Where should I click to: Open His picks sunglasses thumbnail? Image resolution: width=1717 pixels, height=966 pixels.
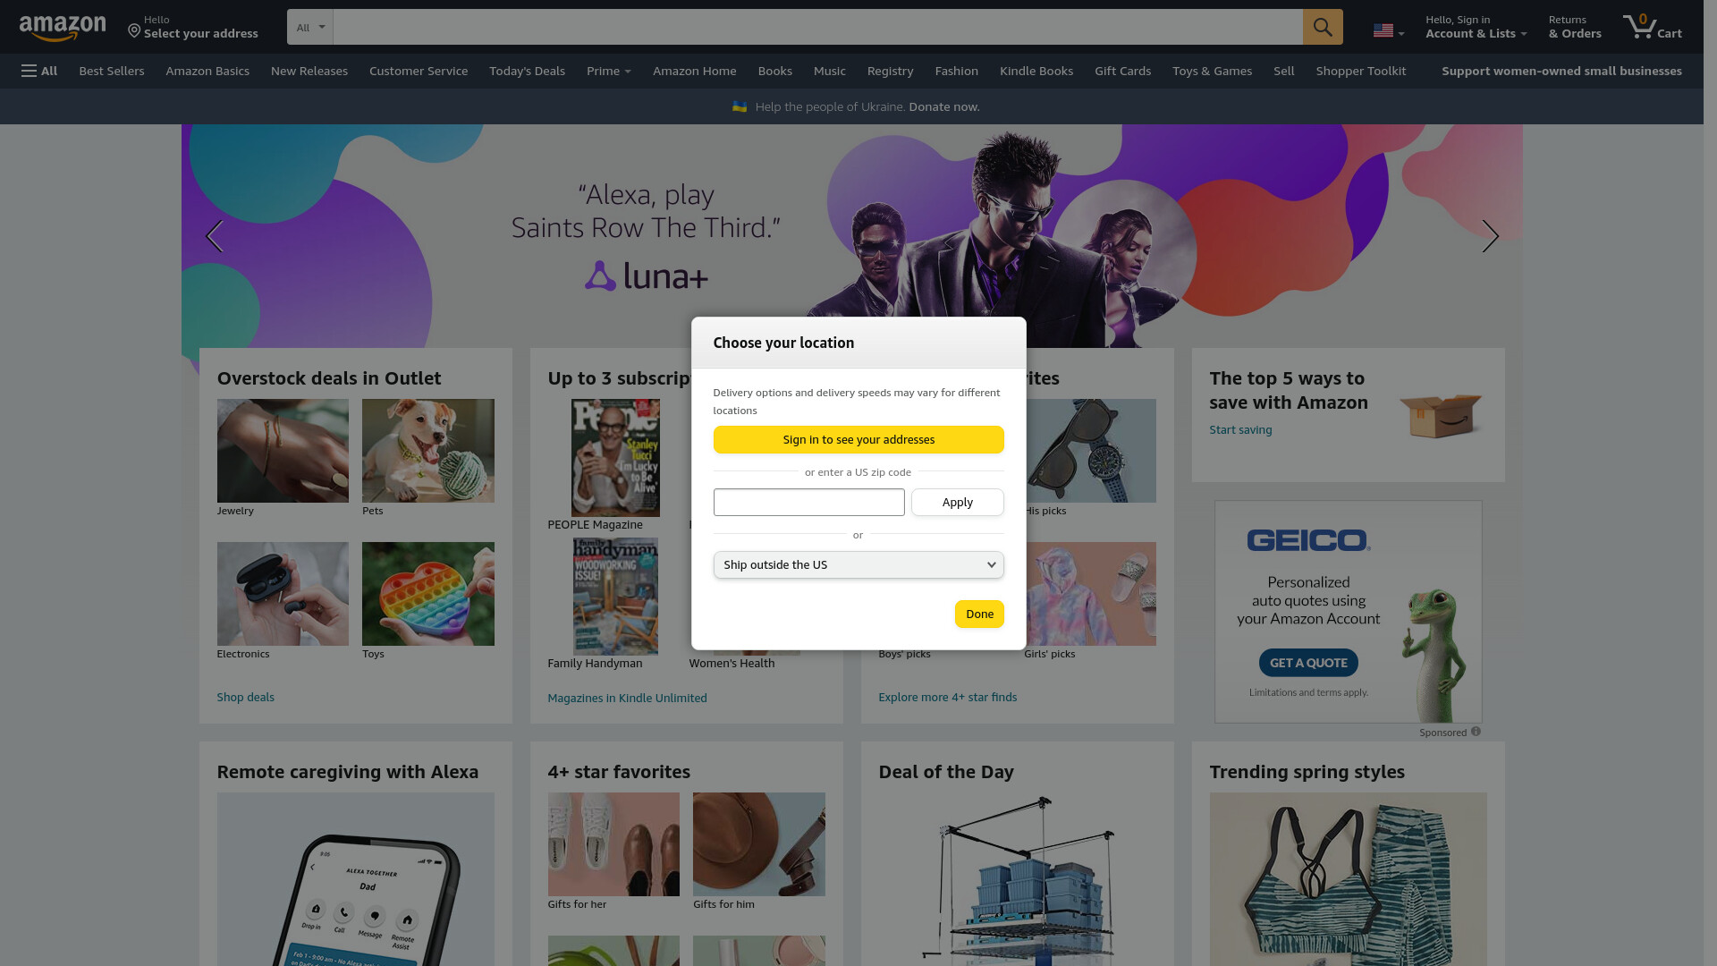(1090, 451)
